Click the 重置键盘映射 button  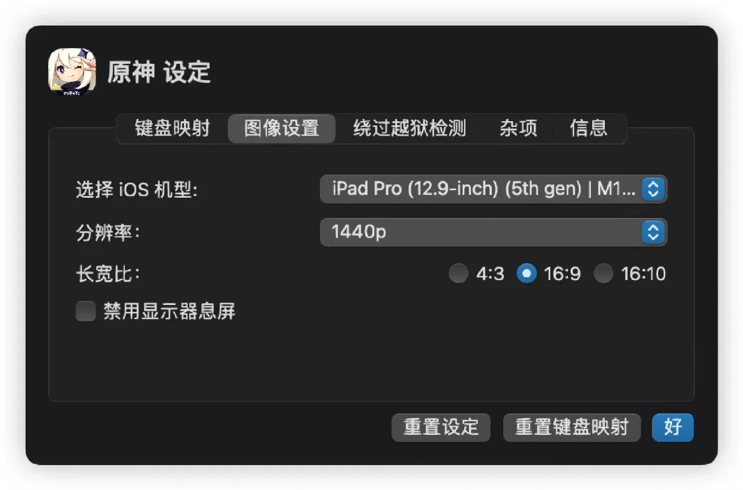pyautogui.click(x=572, y=427)
